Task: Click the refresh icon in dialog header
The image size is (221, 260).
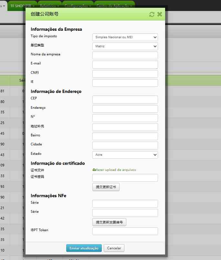Action: click(152, 14)
